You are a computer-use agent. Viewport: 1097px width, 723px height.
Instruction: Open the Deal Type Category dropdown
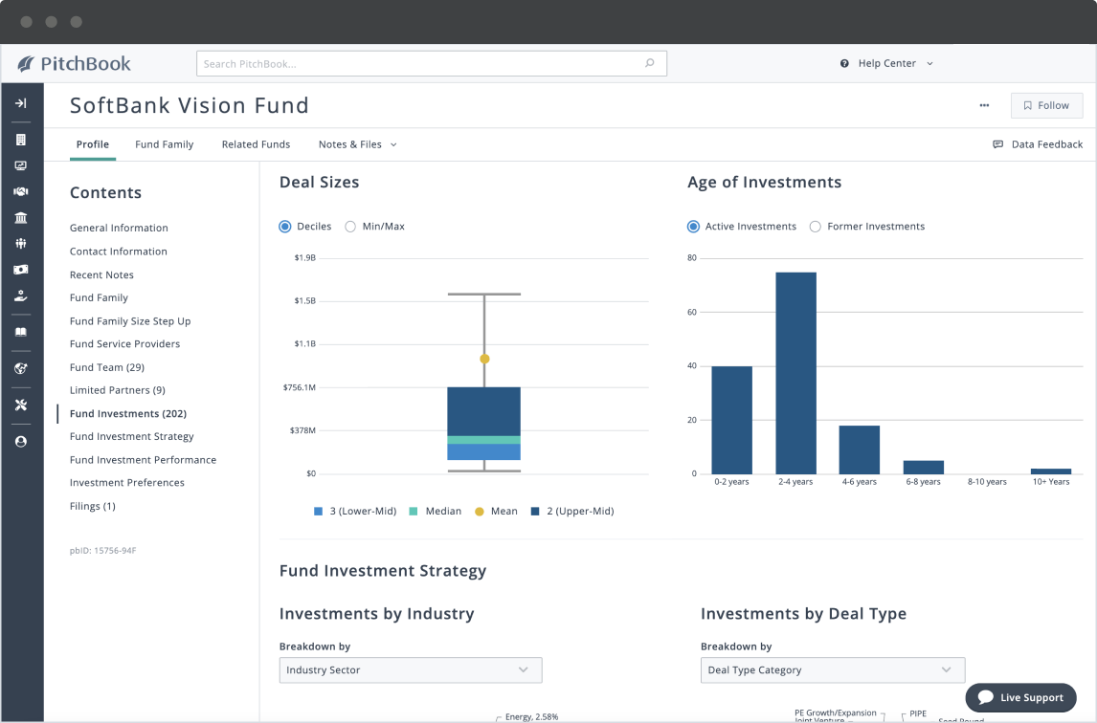[833, 669]
